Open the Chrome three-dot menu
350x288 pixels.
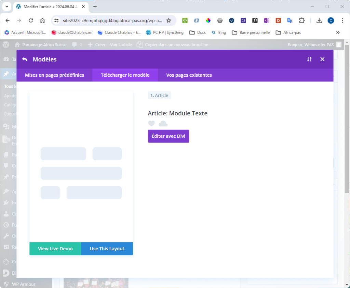pos(342,21)
